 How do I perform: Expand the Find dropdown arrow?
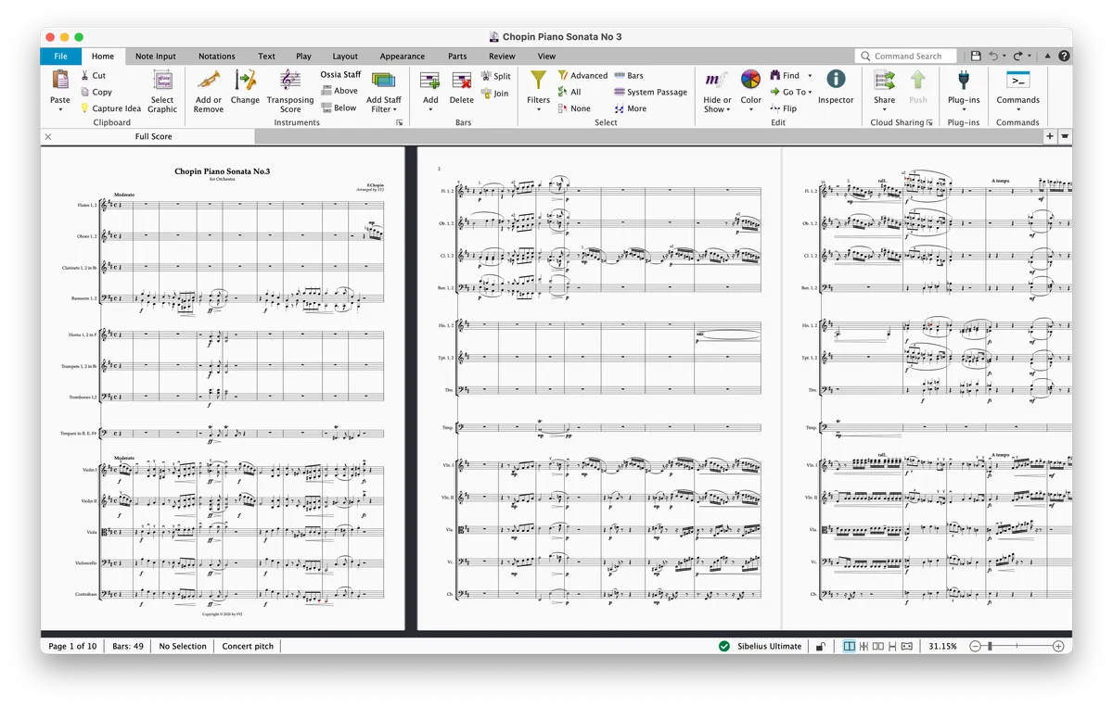810,76
